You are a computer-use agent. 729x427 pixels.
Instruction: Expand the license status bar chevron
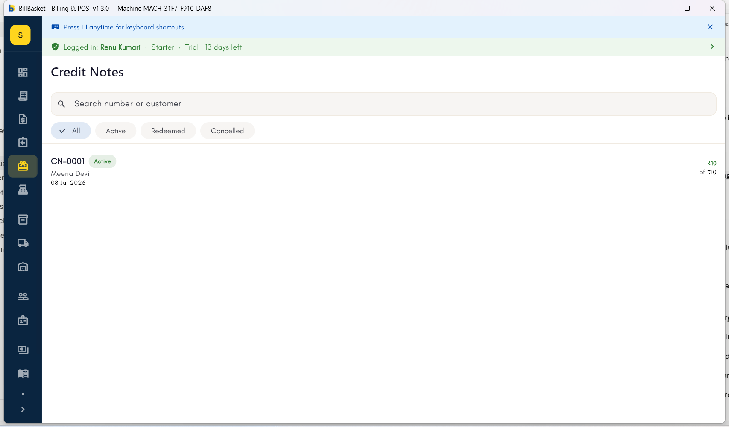click(x=712, y=47)
